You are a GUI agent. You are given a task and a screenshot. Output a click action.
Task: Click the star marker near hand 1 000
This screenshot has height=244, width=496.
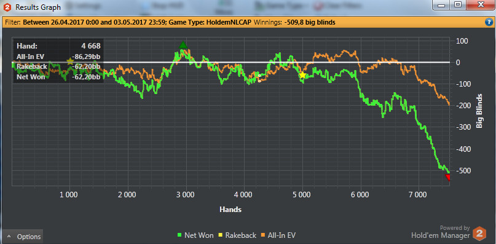pos(70,61)
